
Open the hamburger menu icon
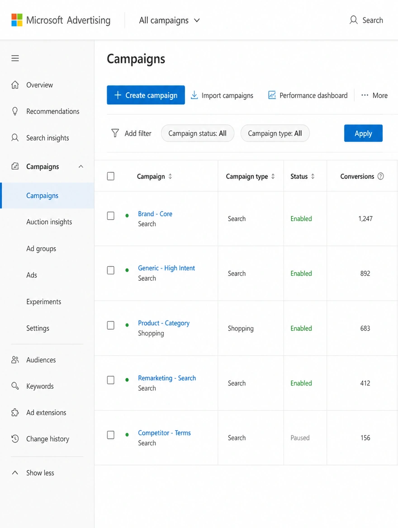click(x=15, y=58)
